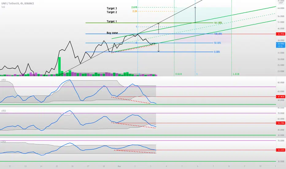Select the cRSI label in the middle indicator pane
The height and width of the screenshot is (169, 286).
click(x=3, y=111)
